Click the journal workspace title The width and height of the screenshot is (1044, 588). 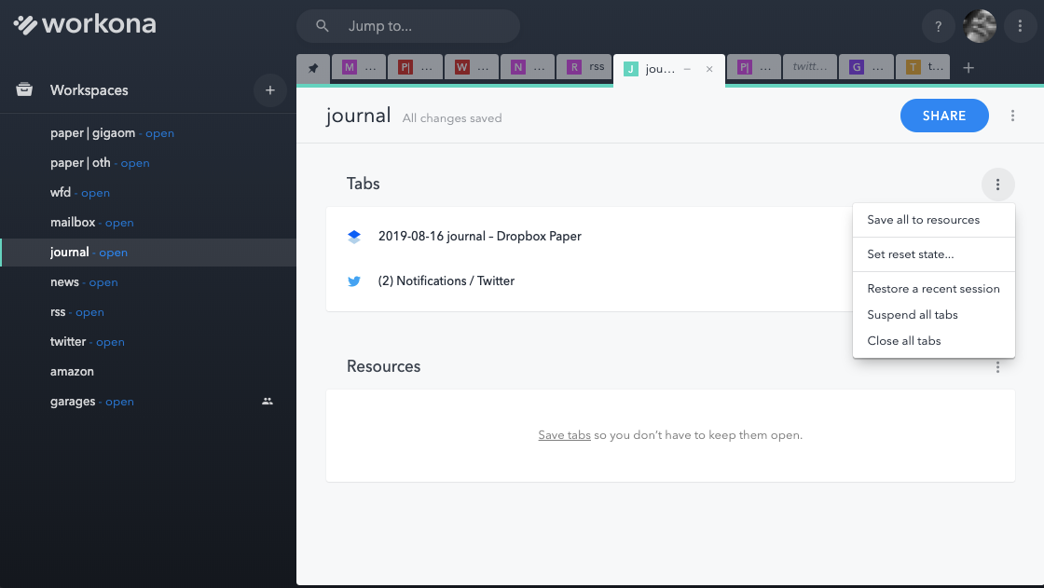pyautogui.click(x=358, y=116)
